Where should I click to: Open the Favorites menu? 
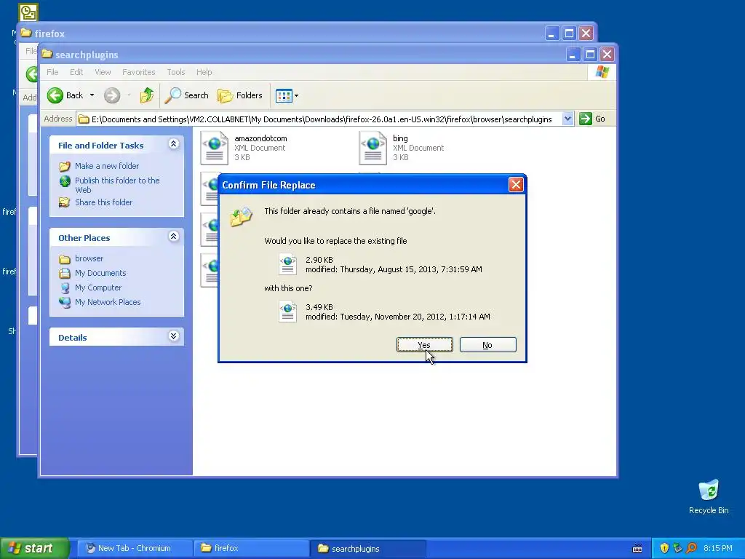[x=139, y=72]
